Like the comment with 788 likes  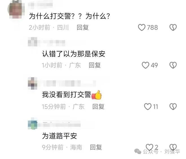click(142, 28)
